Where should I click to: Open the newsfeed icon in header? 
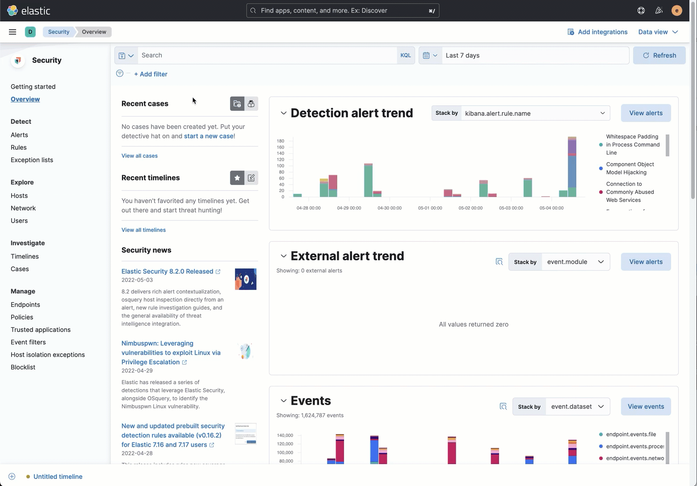pyautogui.click(x=659, y=11)
